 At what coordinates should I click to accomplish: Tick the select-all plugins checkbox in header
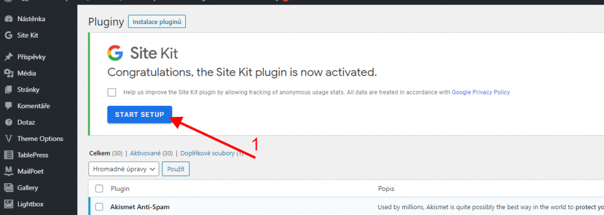click(x=99, y=189)
